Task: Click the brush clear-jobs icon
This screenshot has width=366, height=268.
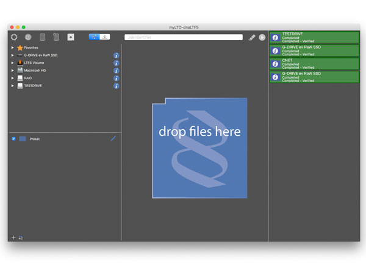Action: [x=252, y=37]
